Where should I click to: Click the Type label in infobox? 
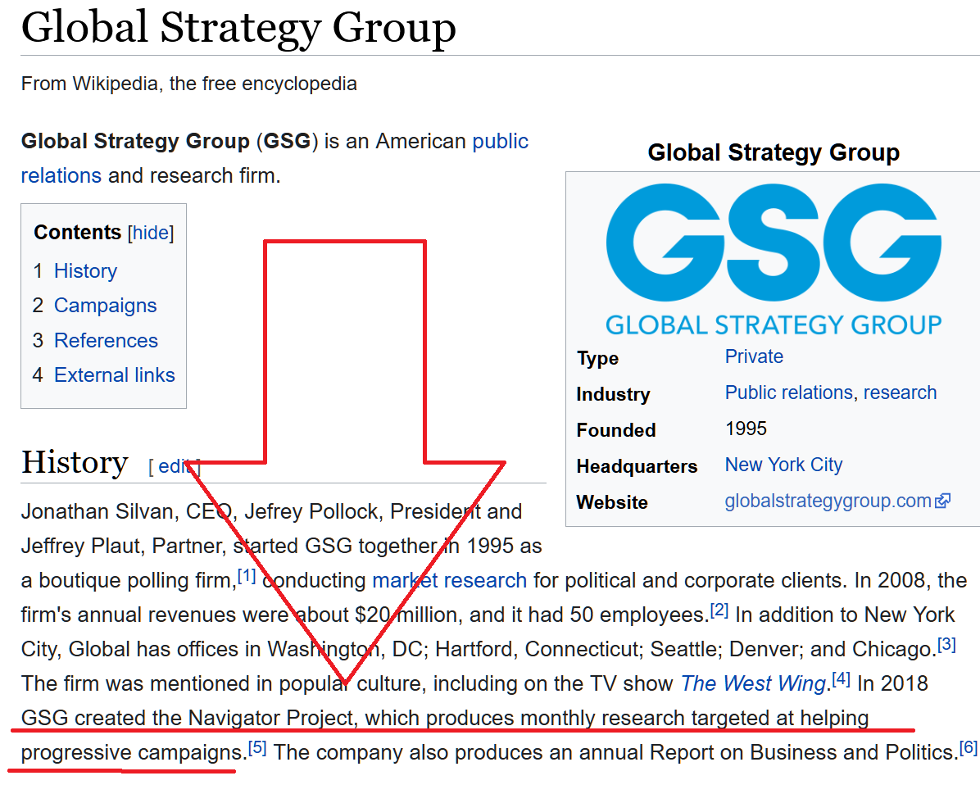[x=597, y=359]
